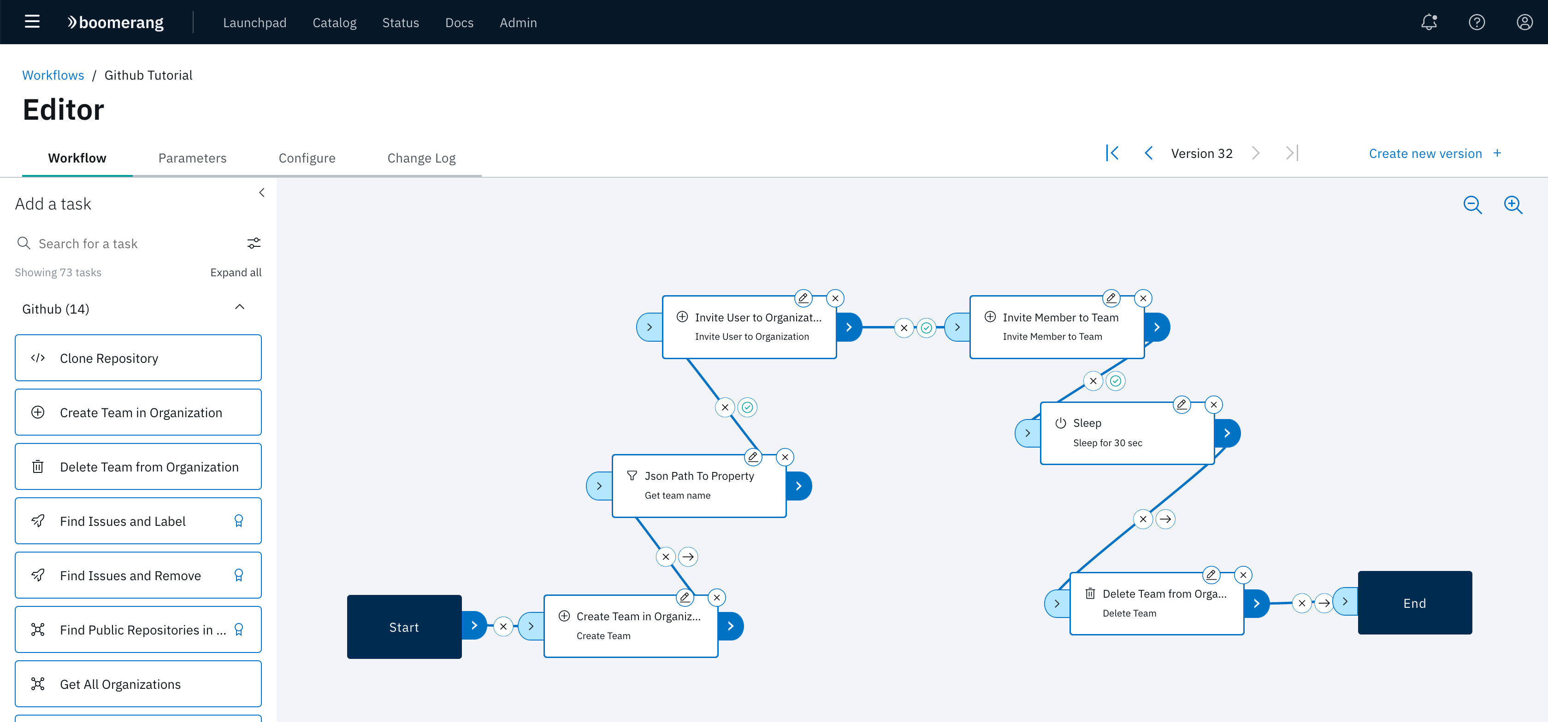Zoom in the workflow canvas

1513,204
